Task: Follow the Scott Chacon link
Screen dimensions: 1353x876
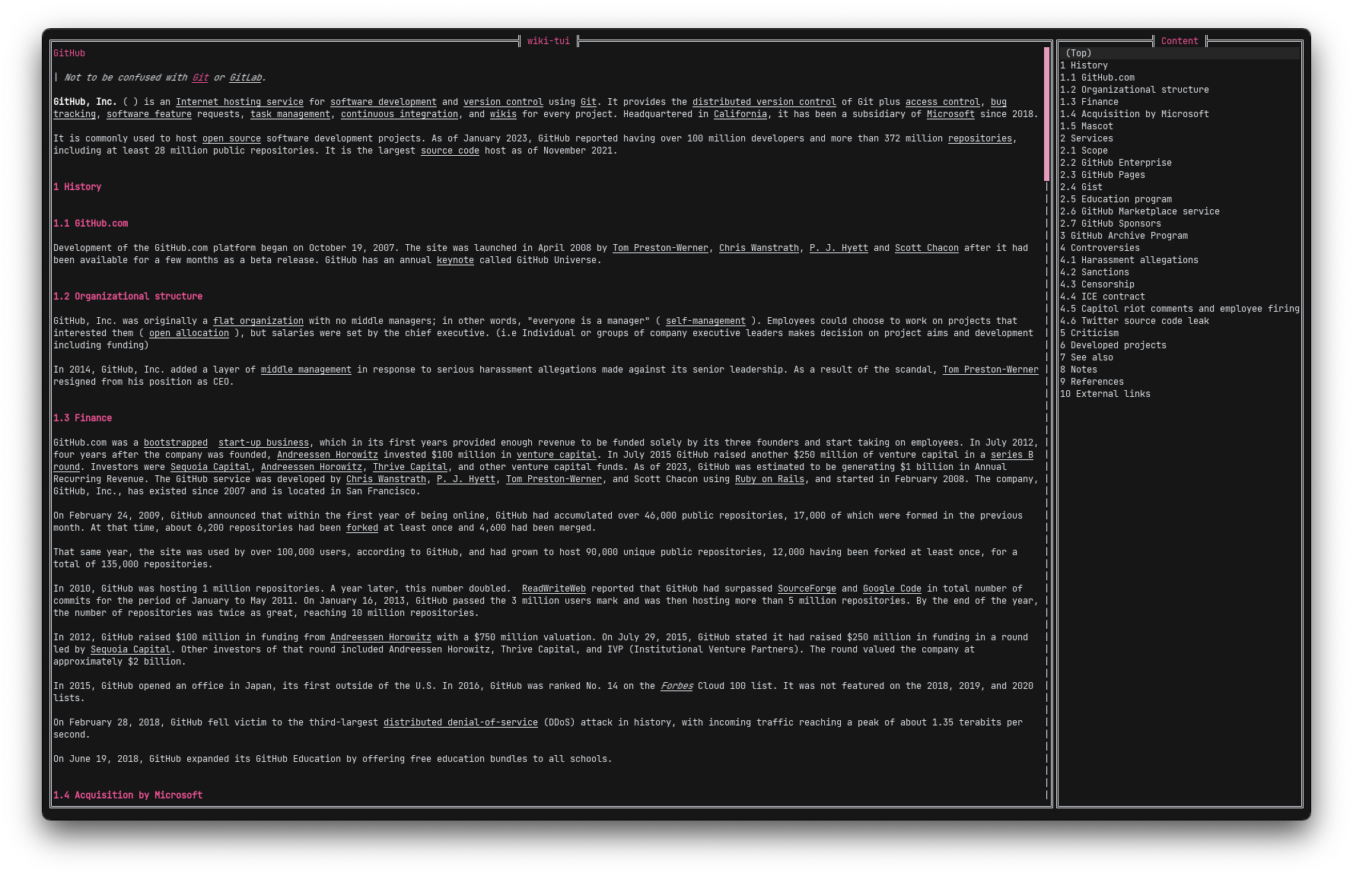Action: point(927,248)
